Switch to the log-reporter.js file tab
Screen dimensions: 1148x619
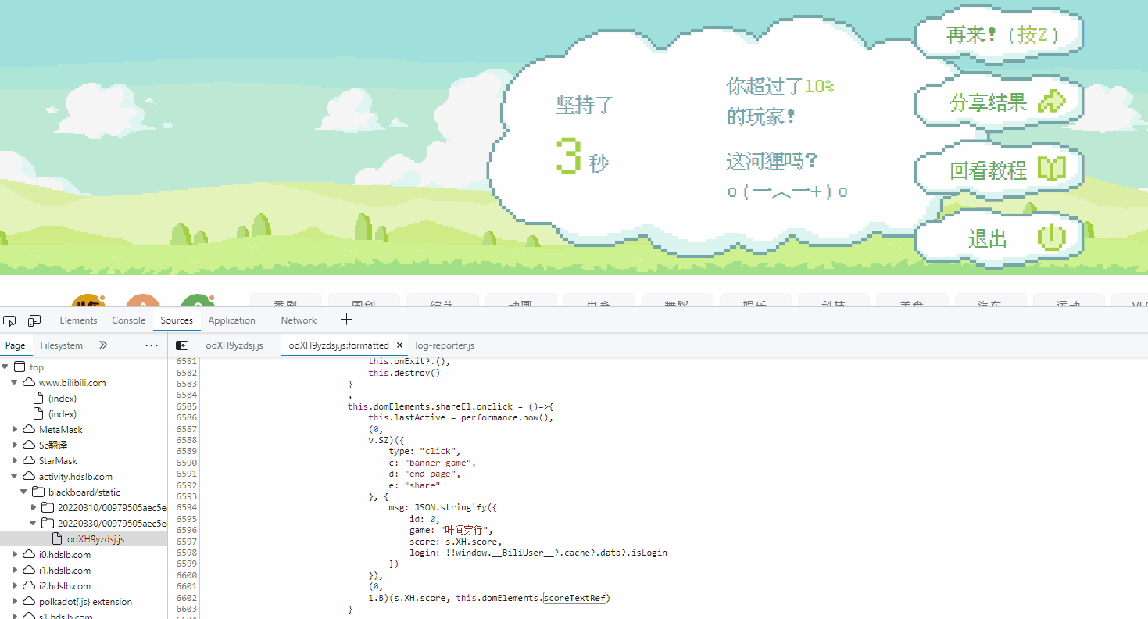[445, 345]
